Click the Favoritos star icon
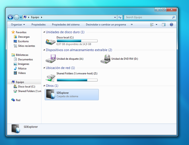Image resolution: width=189 pixels, height=145 pixels. [13, 32]
